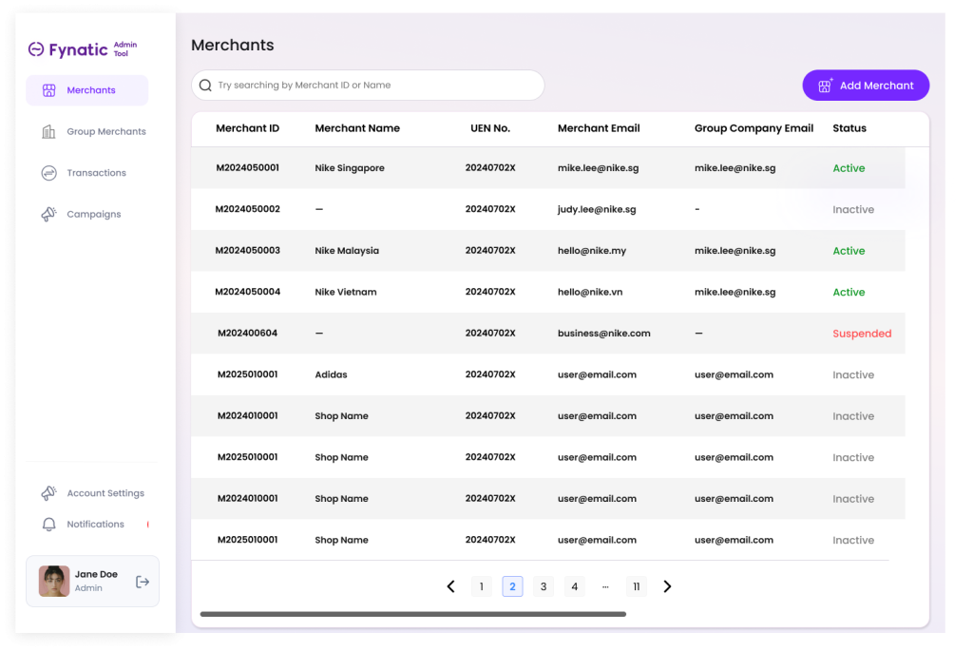Click the Campaigns megaphone icon

(x=48, y=214)
